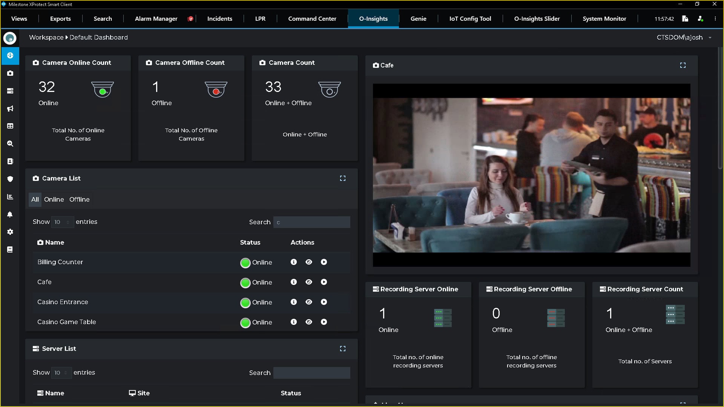Toggle live view eye for Cafe camera
The image size is (724, 407).
pos(309,282)
